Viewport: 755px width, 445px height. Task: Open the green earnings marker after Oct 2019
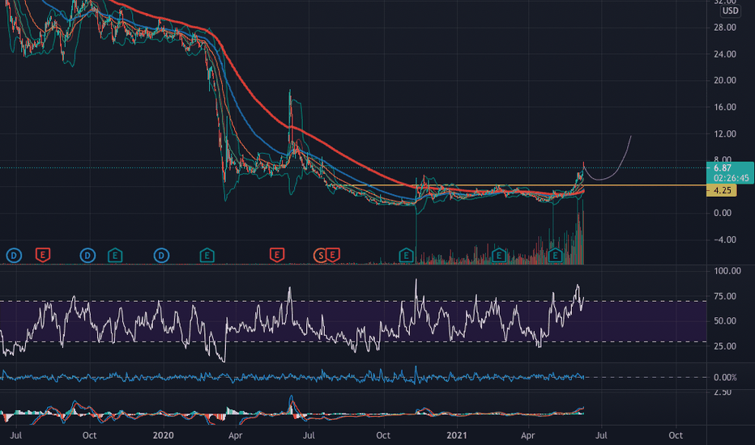(x=115, y=255)
